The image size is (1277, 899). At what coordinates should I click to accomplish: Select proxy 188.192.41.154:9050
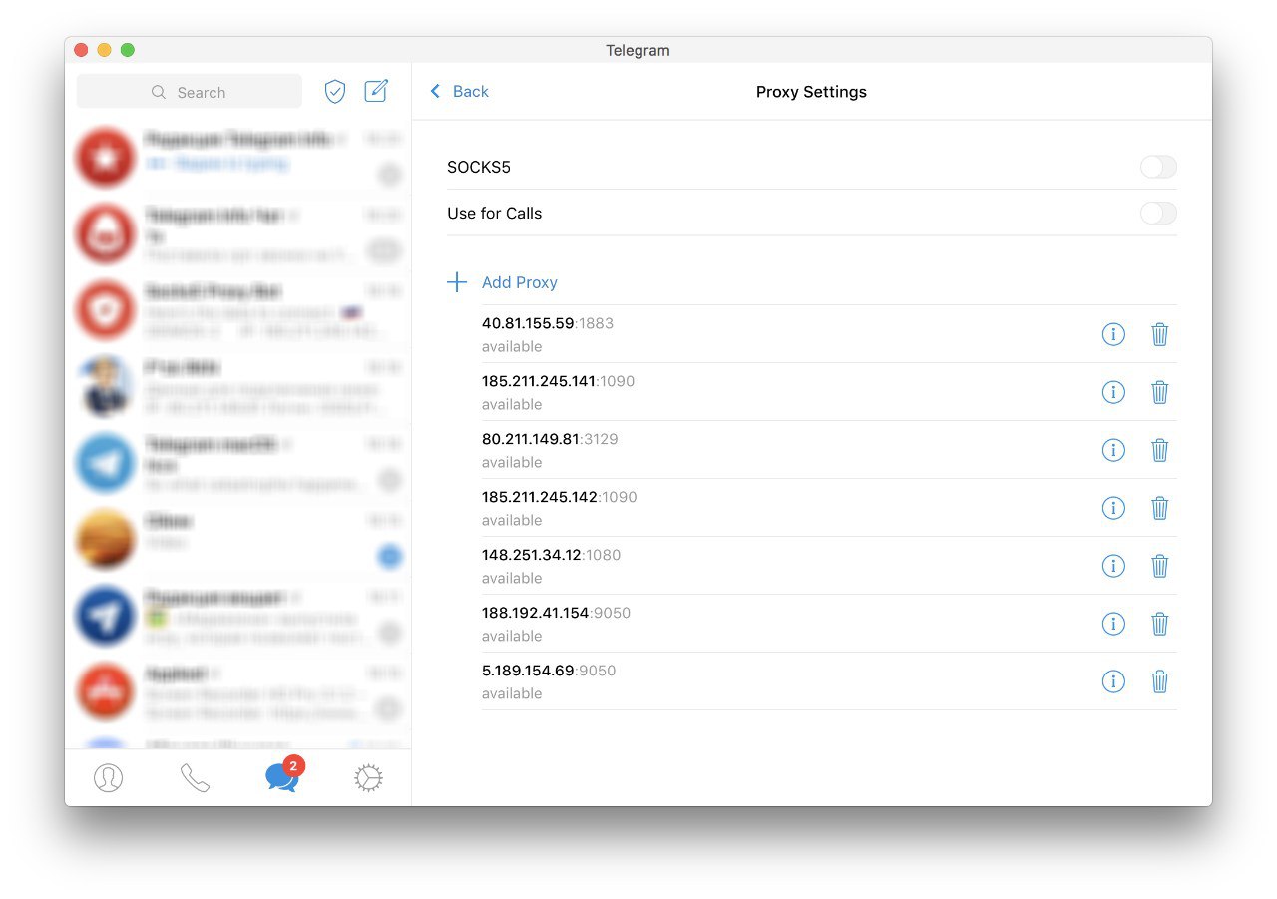829,624
